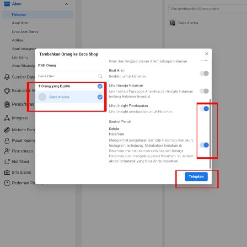
Task: Click Caca marica avatar in dialog
Action: pos(42,97)
